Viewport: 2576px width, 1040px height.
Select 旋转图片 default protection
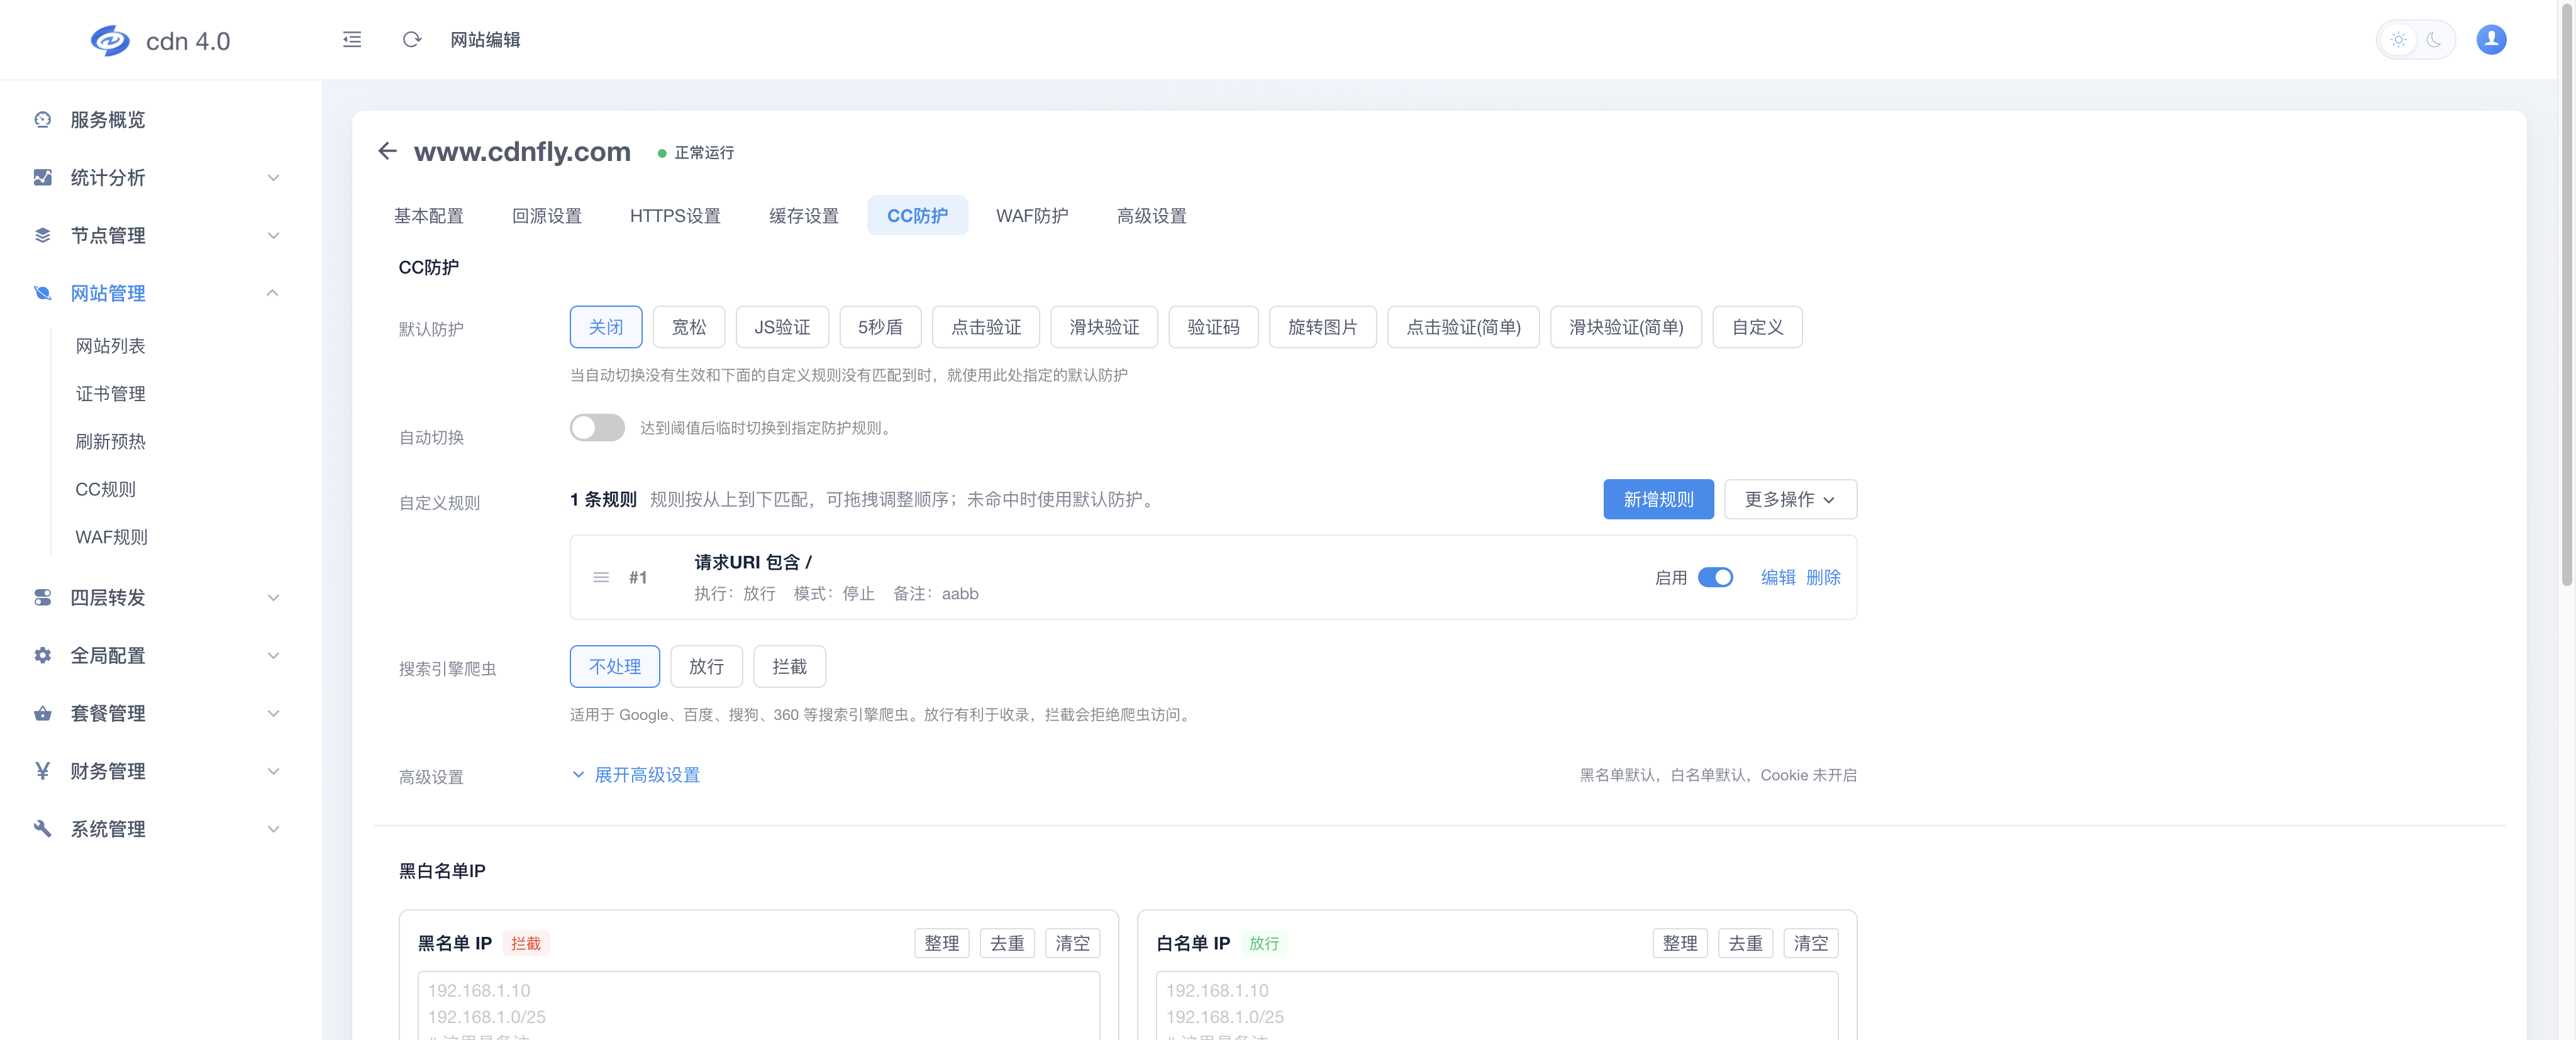[x=1322, y=327]
